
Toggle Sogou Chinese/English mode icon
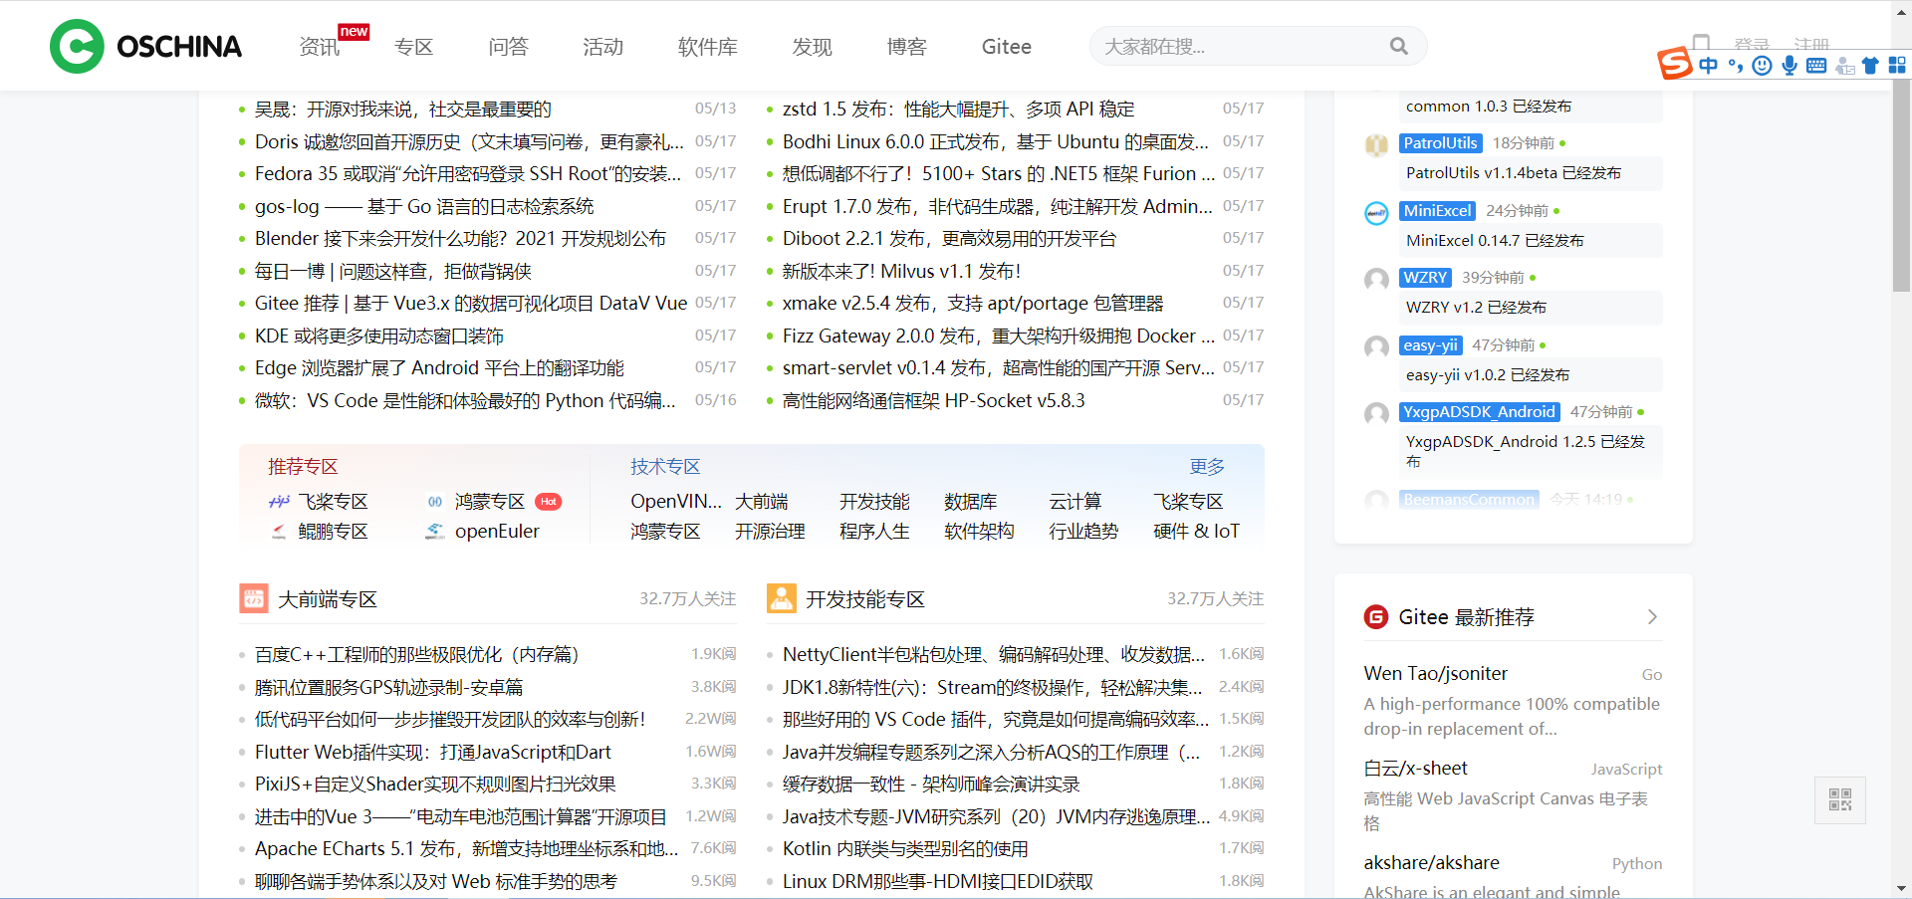tap(1709, 66)
